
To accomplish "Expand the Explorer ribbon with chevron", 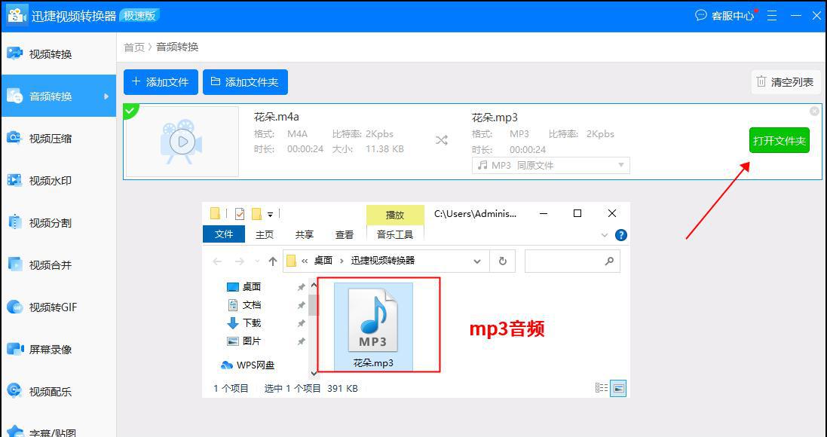I will [605, 235].
